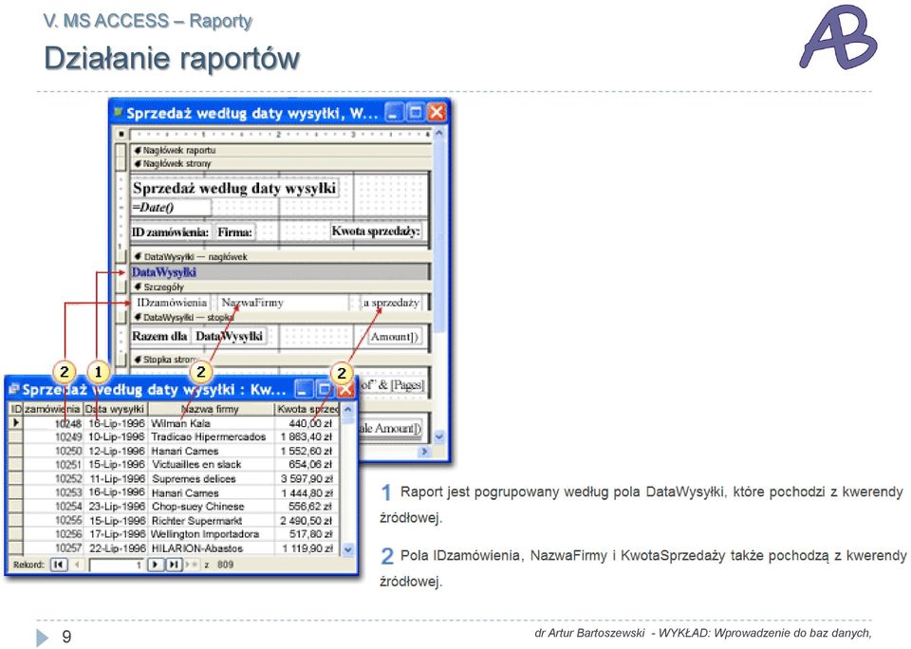Minimize the query datasheet window
The image size is (911, 649).
303,389
